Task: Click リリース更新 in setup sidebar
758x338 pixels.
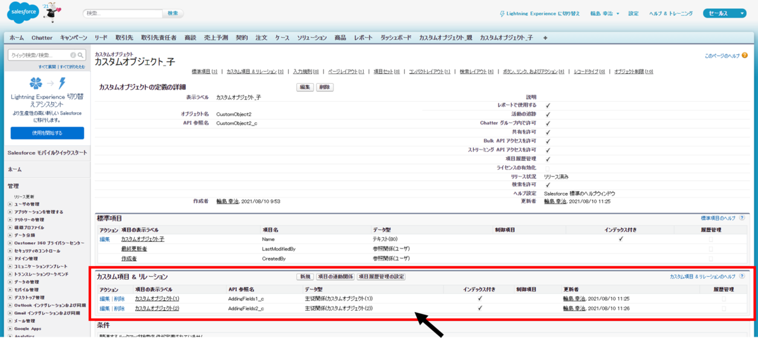Action: 24,196
